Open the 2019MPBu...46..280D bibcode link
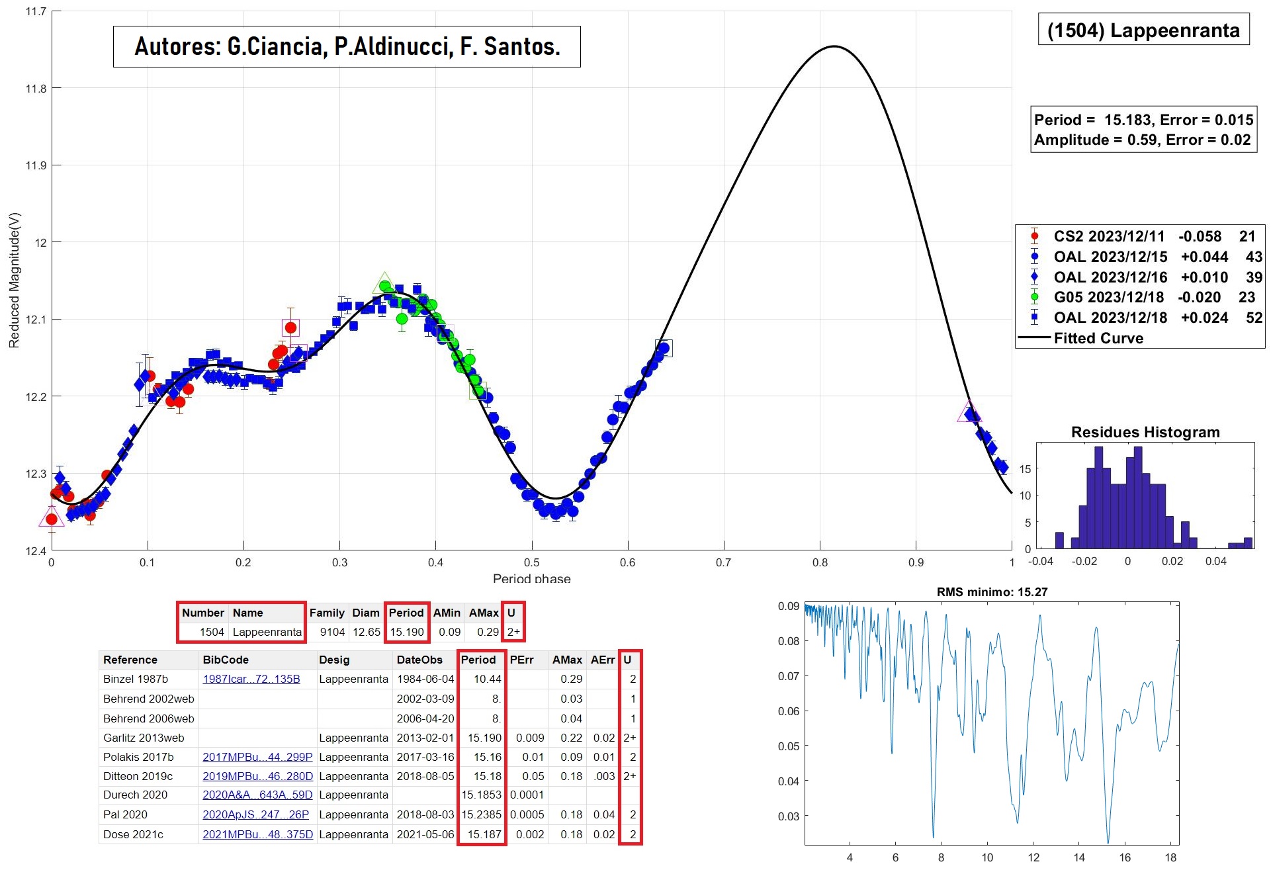This screenshot has height=870, width=1271. 257,776
